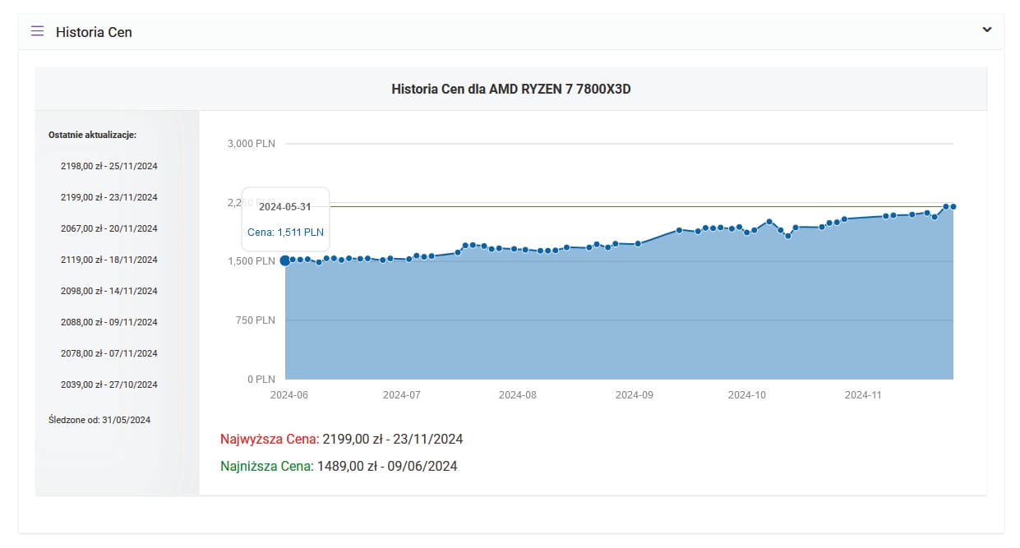Collapse the Historia Cen panel chevron
Image resolution: width=1020 pixels, height=548 pixels.
click(987, 30)
